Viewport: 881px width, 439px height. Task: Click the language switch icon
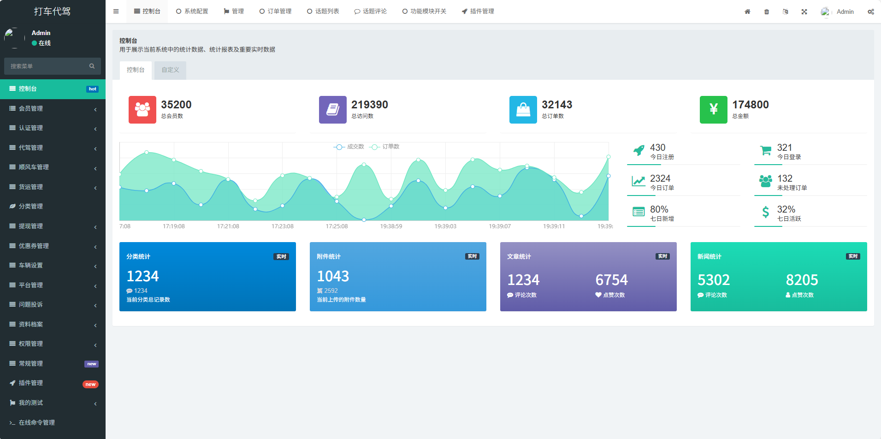tap(785, 12)
